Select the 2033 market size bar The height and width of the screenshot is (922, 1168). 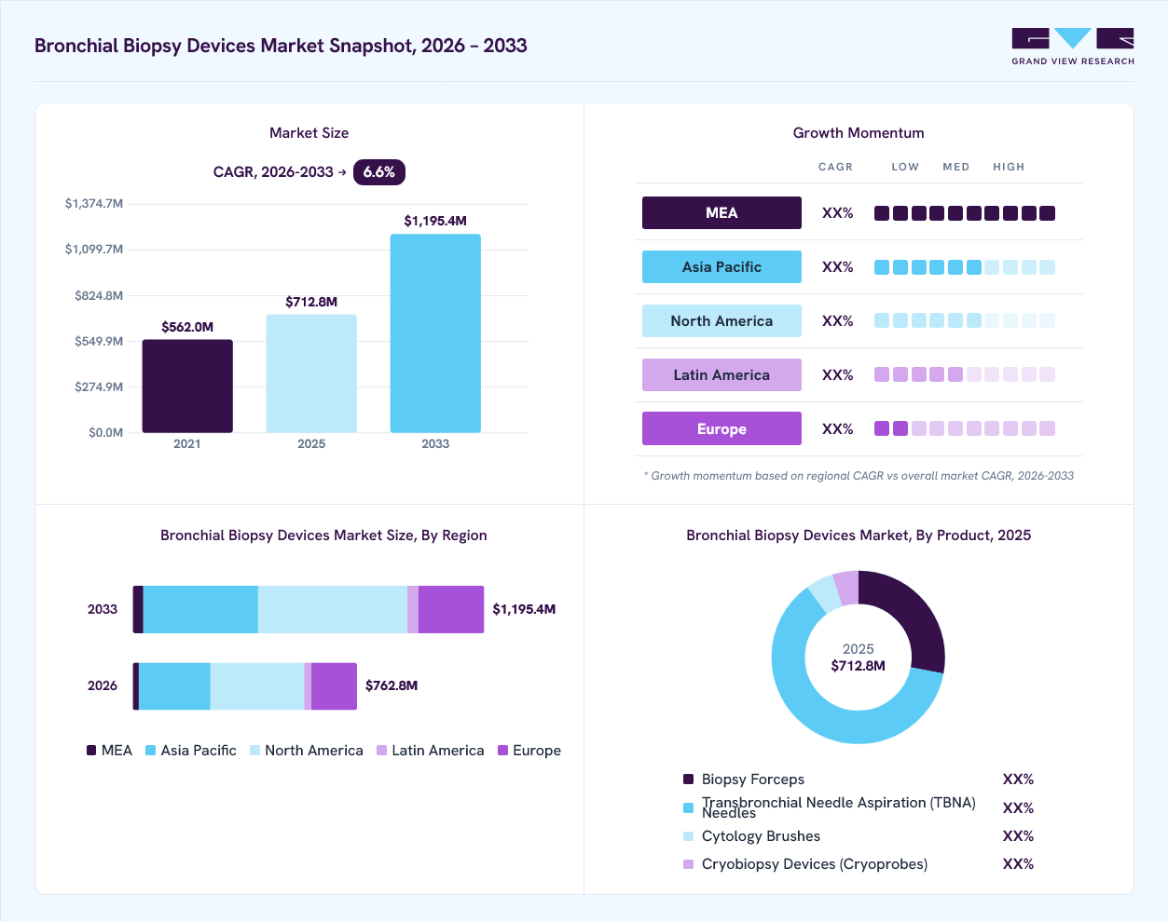click(x=435, y=333)
